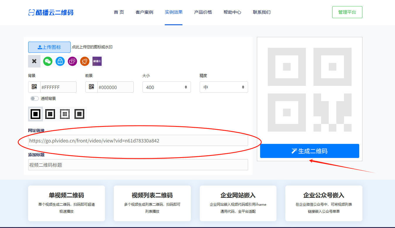The width and height of the screenshot is (395, 228).
Task: Click the QR icon beside #000000 foreground
Action: (91, 87)
